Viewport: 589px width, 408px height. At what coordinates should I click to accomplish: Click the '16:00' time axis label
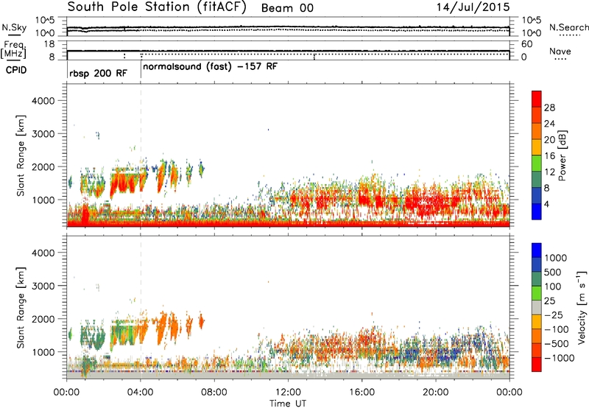(362, 393)
